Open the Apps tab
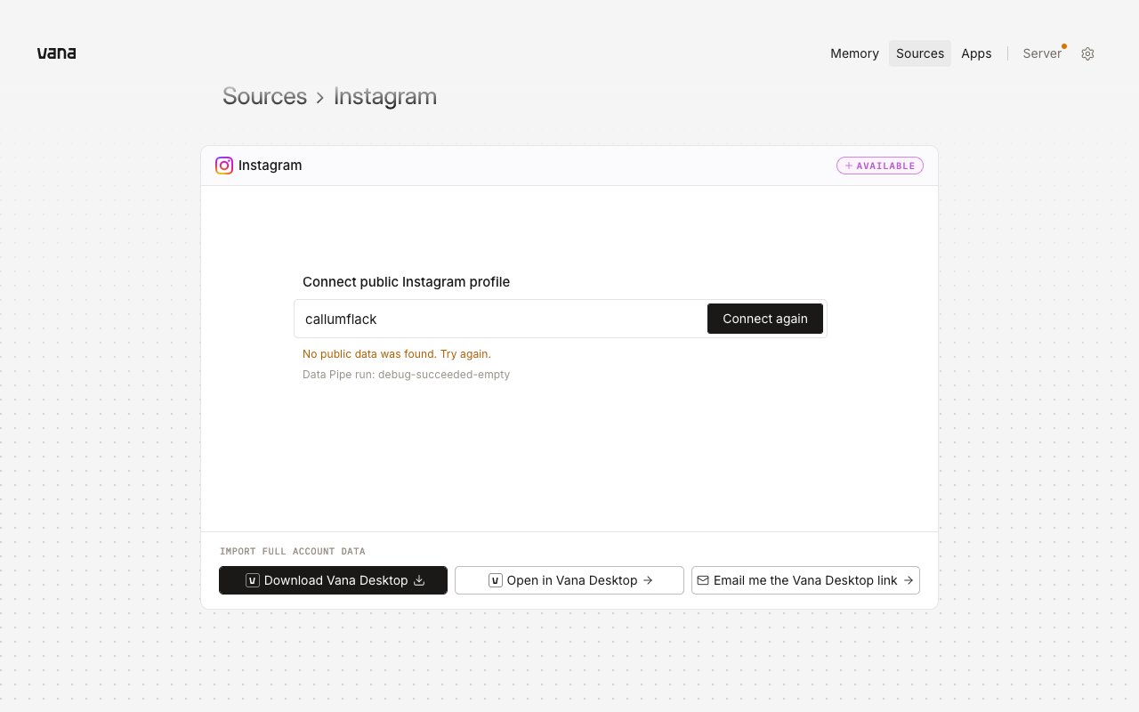Image resolution: width=1139 pixels, height=712 pixels. (976, 53)
